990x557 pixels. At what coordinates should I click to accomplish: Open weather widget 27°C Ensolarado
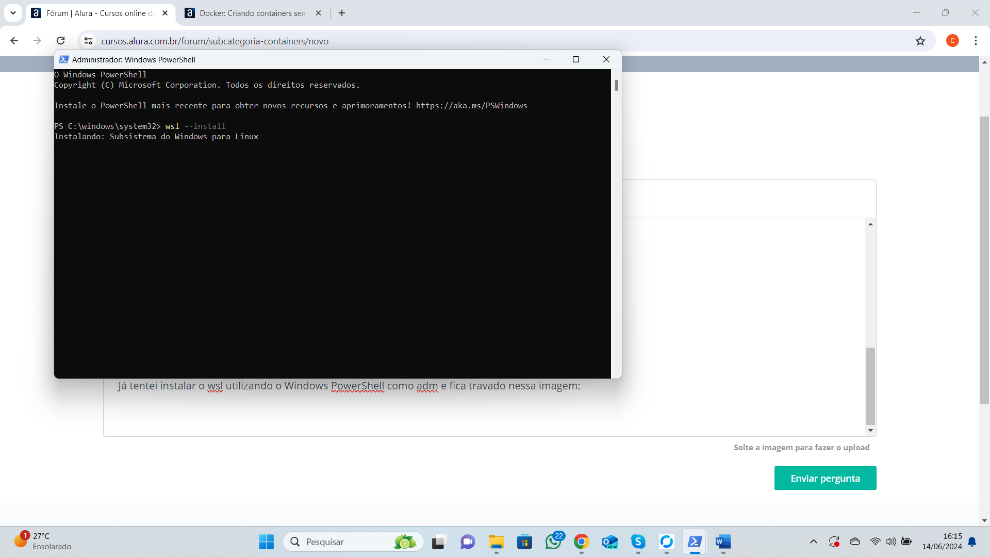[x=42, y=542]
